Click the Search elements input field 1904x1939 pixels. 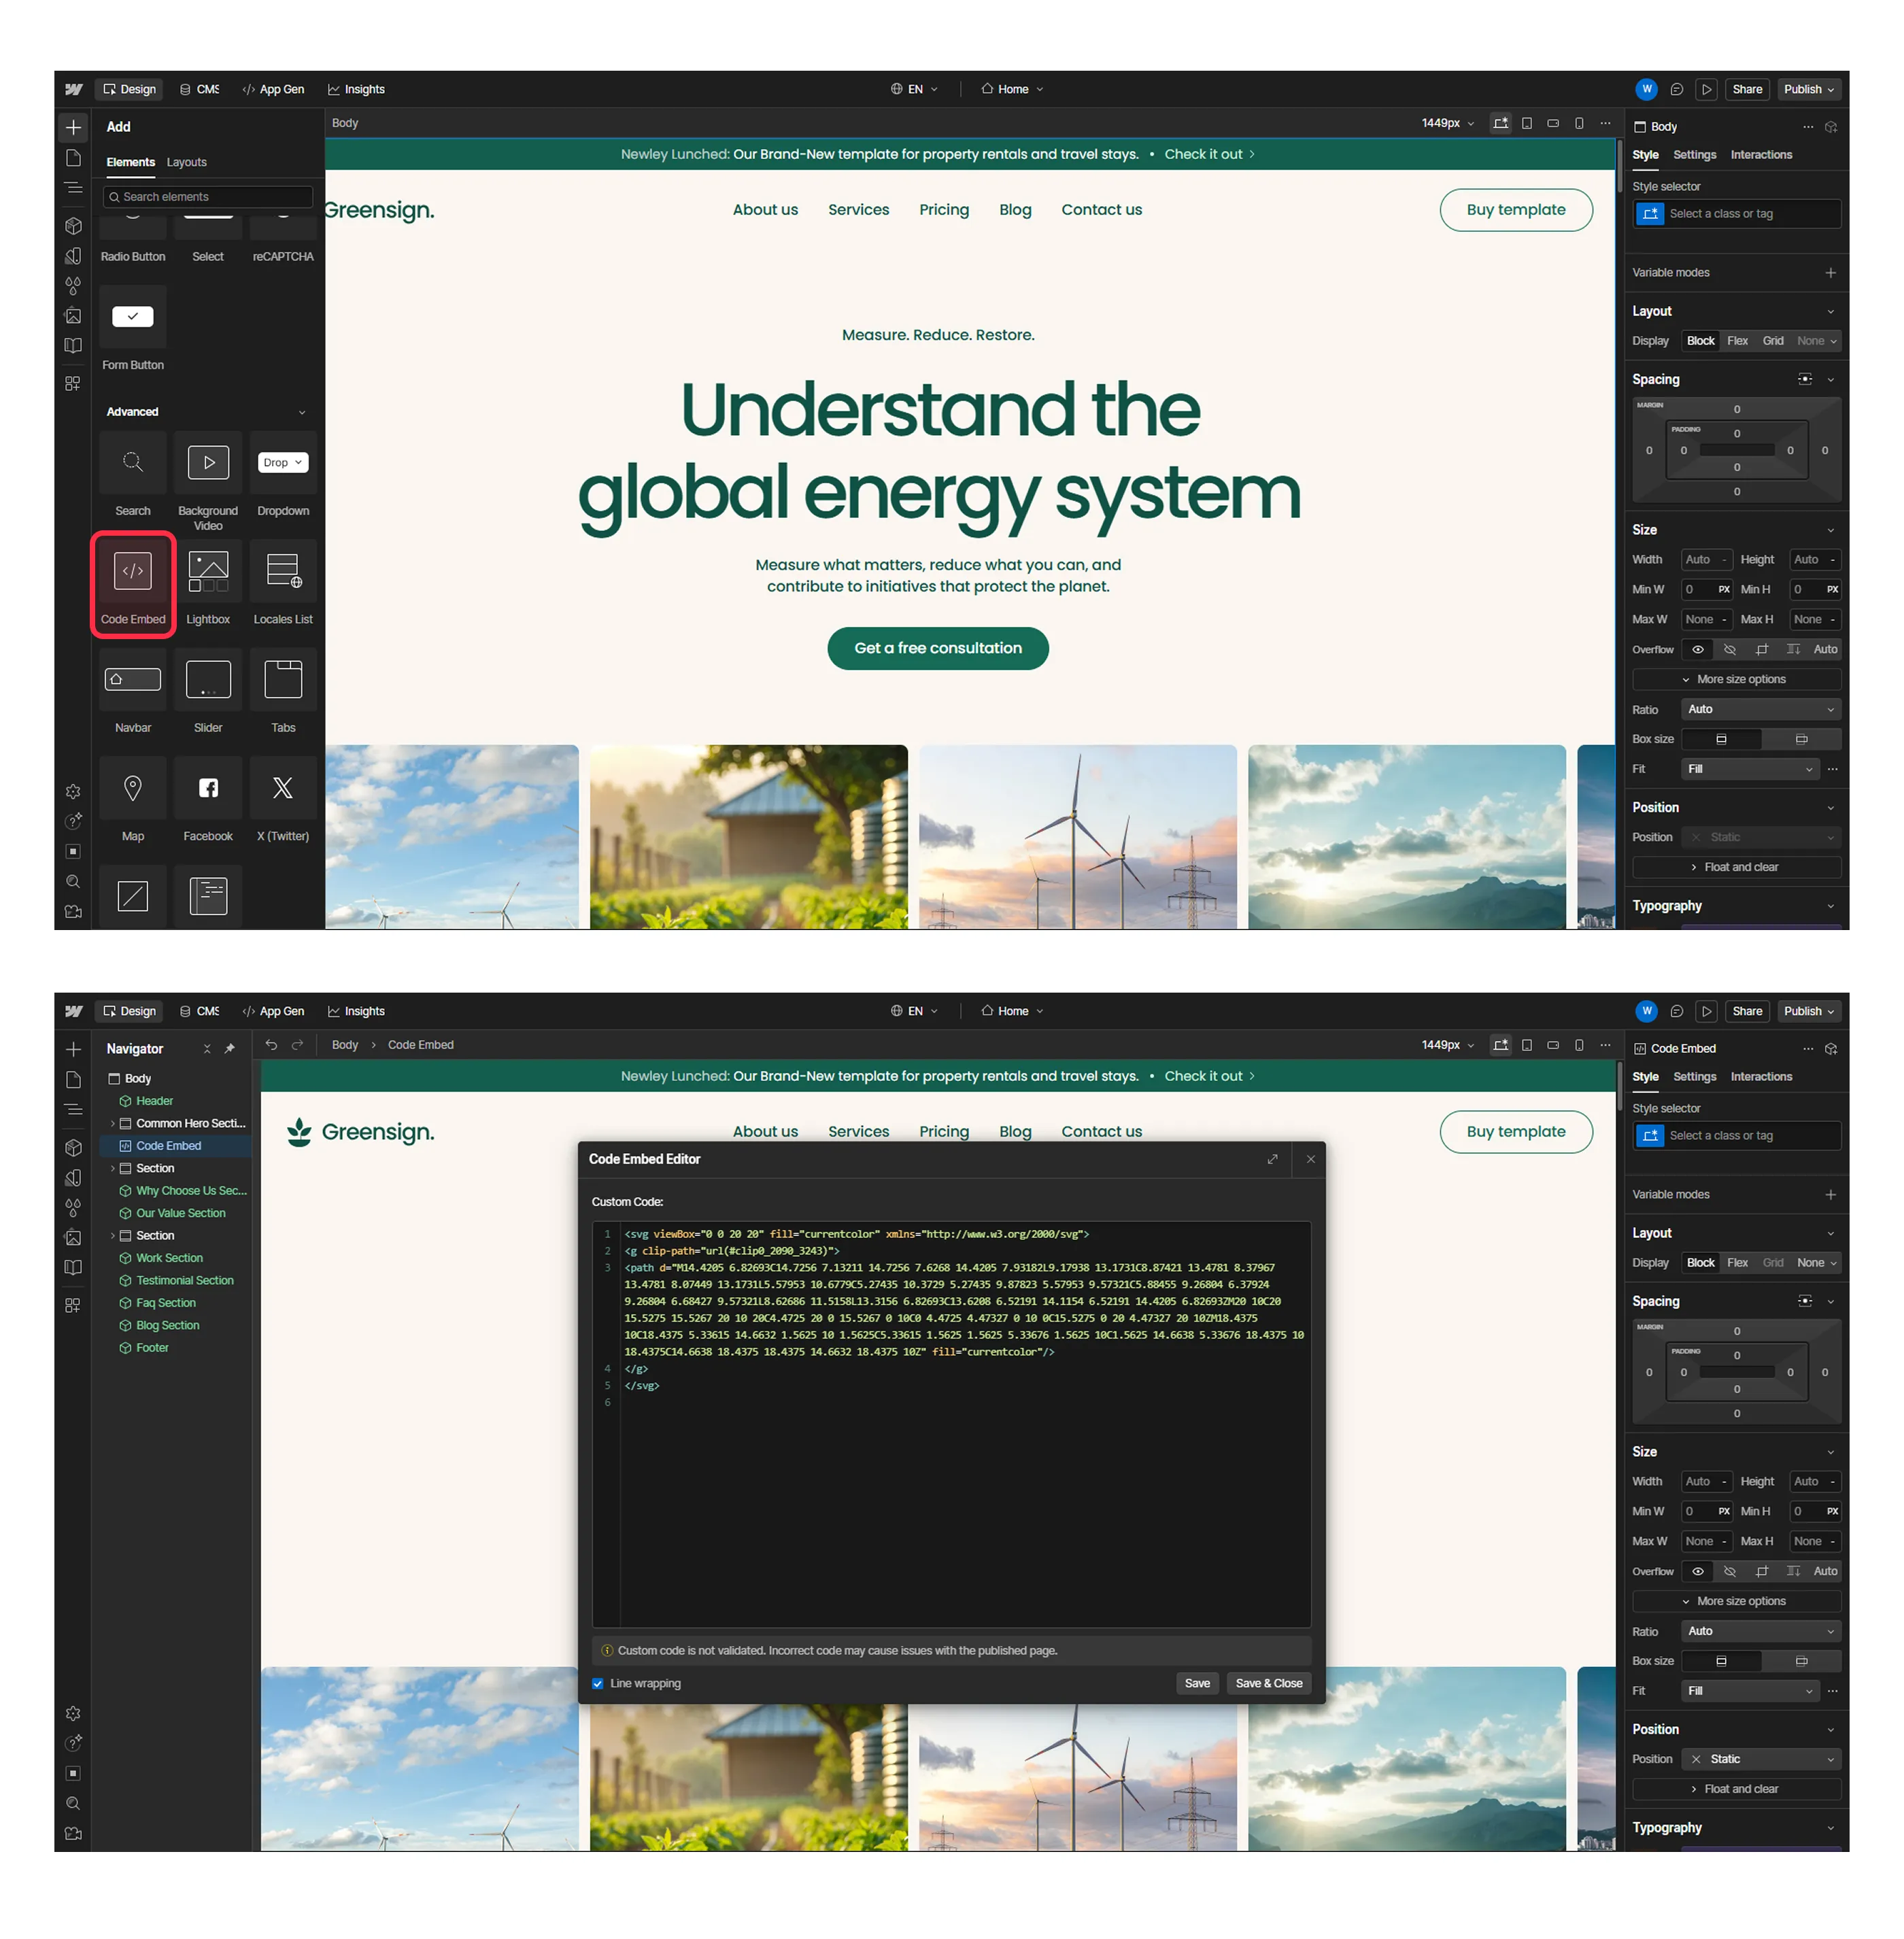click(208, 197)
